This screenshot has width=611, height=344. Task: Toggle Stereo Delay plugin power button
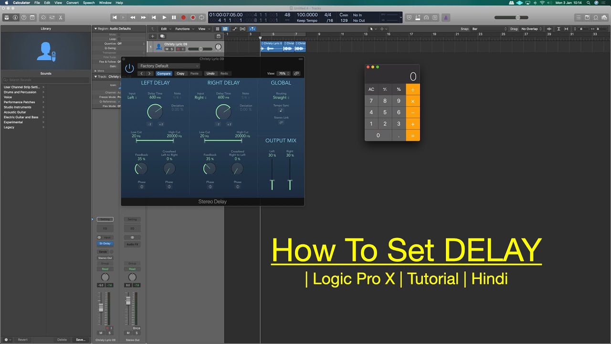click(x=129, y=68)
